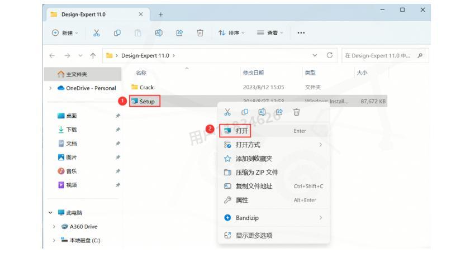Choose 属性 in the context menu
This screenshot has height=253, width=470.
tap(273, 200)
